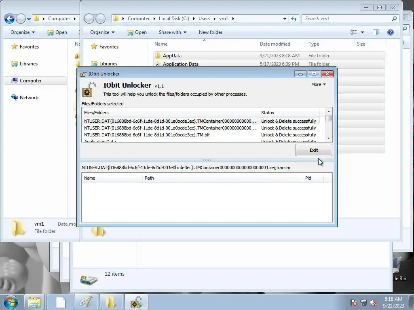Click Open button in left Explorer window

57,32
